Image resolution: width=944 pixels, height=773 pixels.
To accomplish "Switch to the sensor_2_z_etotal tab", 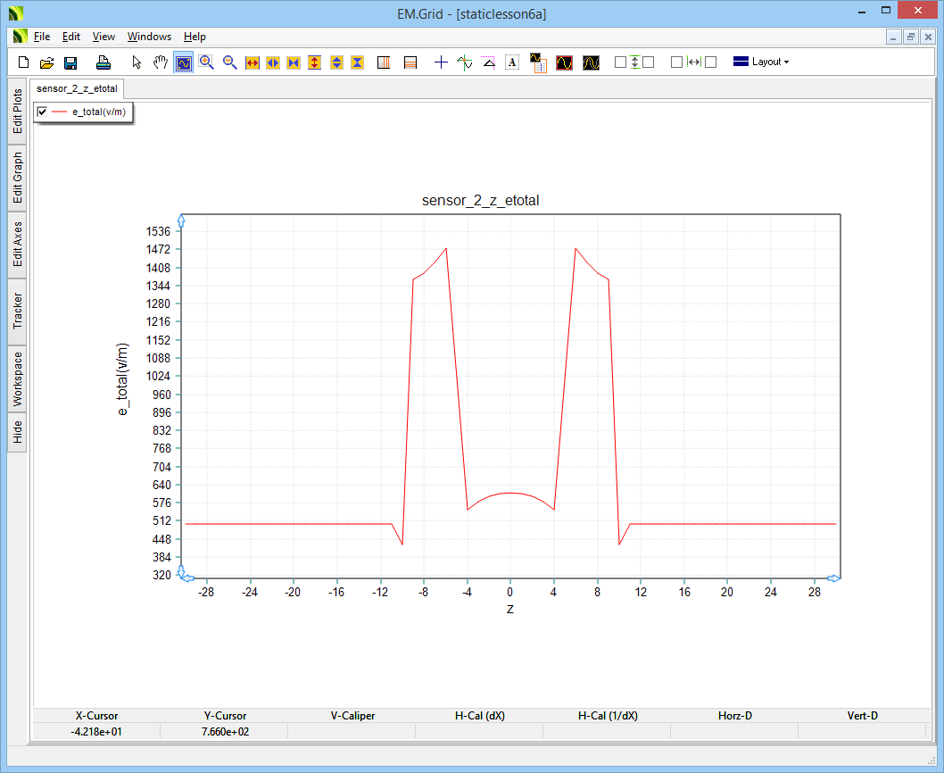I will 77,88.
